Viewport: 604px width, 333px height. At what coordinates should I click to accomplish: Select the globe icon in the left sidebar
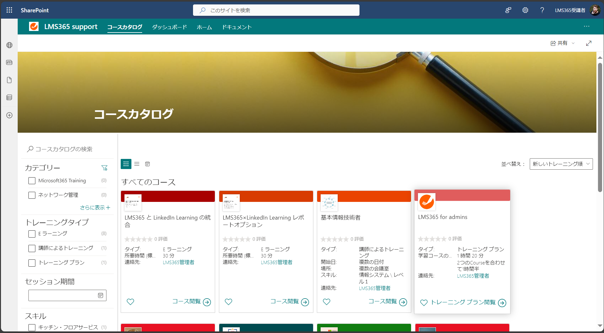(9, 45)
